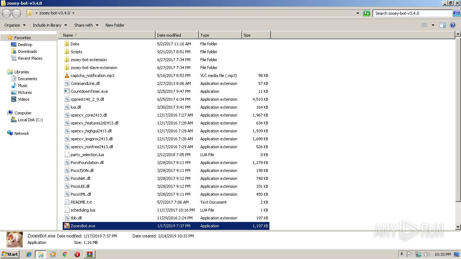Click the New folder button
Viewport: 461px width, 259px height.
[115, 25]
